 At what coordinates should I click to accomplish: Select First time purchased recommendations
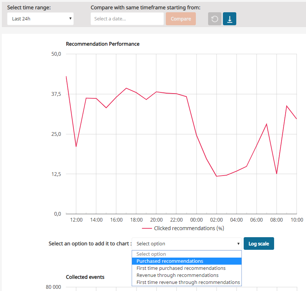click(187, 268)
